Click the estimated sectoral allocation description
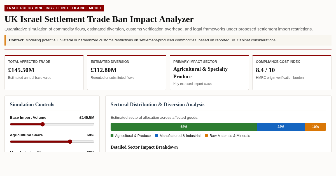336x176 pixels. pos(154,118)
